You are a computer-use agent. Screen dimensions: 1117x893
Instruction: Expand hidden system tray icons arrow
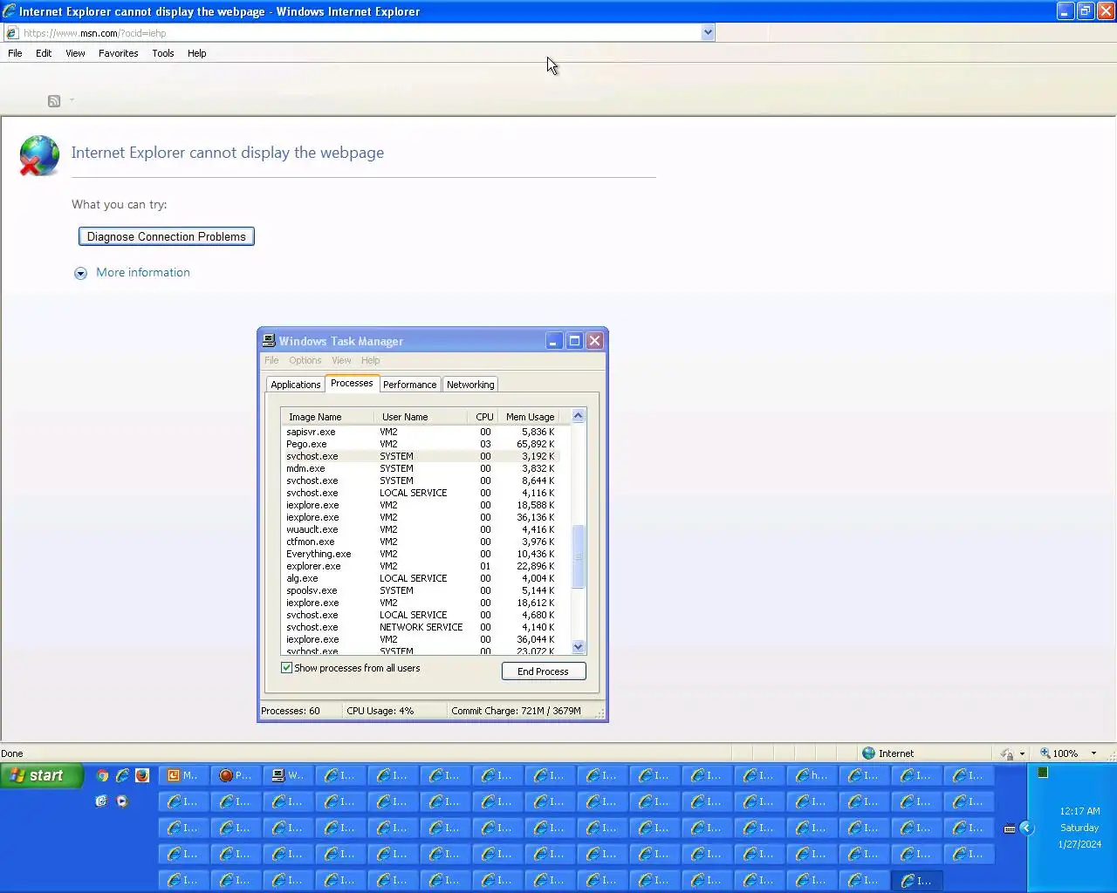(1026, 828)
